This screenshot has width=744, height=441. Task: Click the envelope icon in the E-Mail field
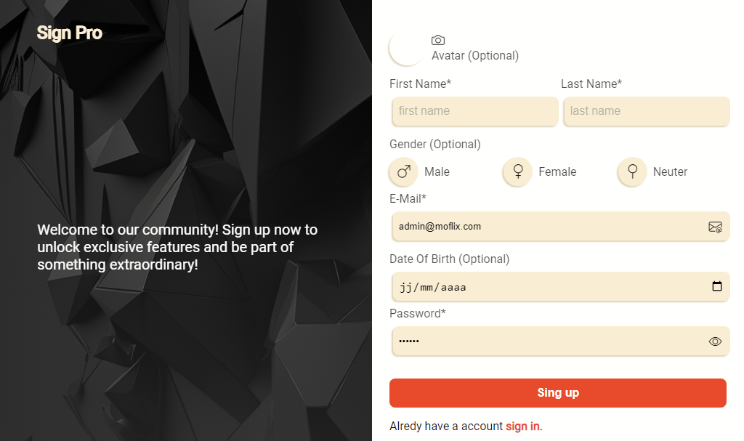coord(716,227)
